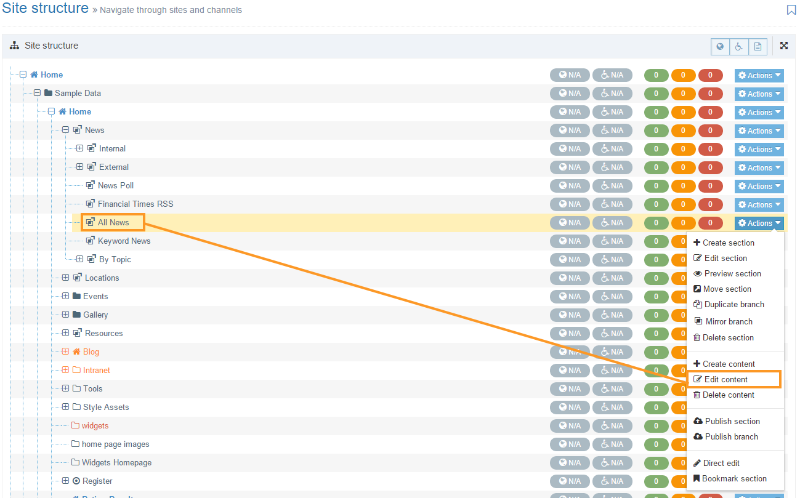Click the orange widgets folder icon
The width and height of the screenshot is (800, 498).
pyautogui.click(x=76, y=425)
